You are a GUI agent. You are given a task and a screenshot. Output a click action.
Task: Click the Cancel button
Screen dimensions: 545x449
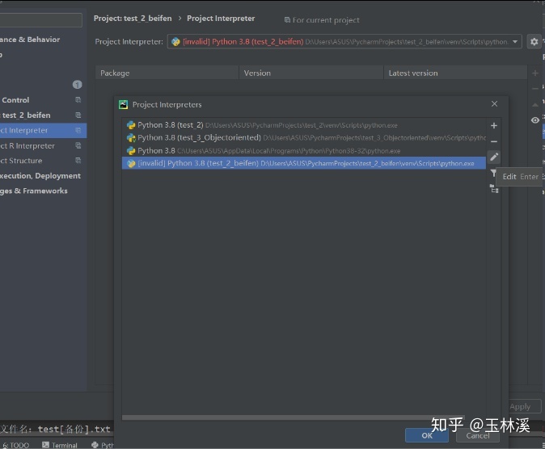[x=478, y=435]
